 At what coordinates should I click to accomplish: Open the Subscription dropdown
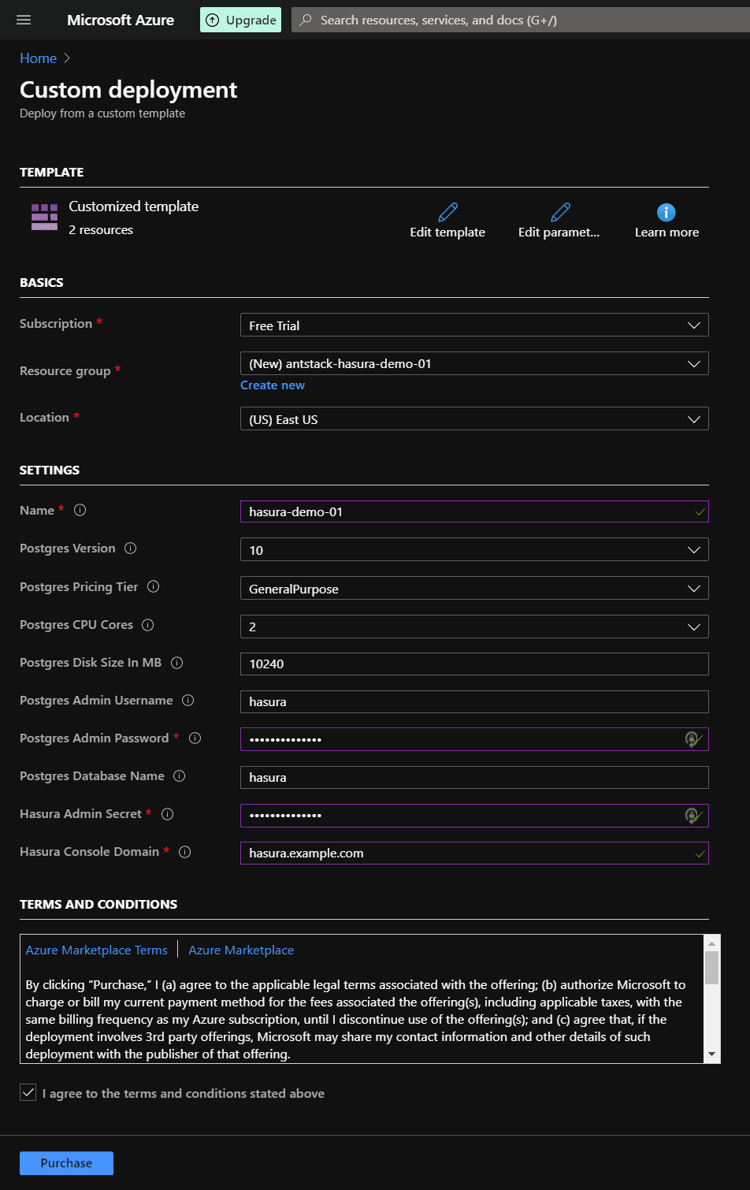tap(474, 325)
